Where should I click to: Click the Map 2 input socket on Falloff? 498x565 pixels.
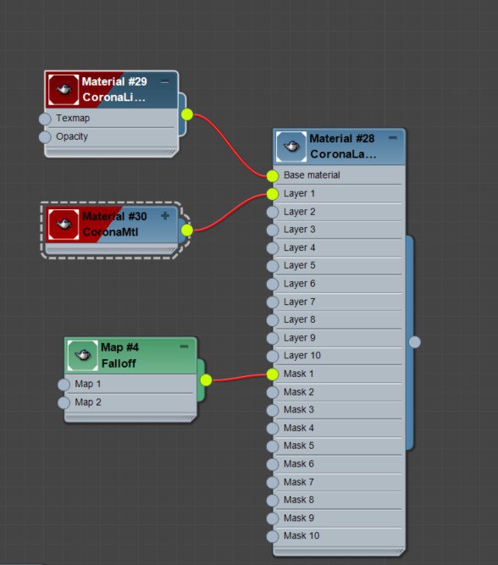point(64,403)
